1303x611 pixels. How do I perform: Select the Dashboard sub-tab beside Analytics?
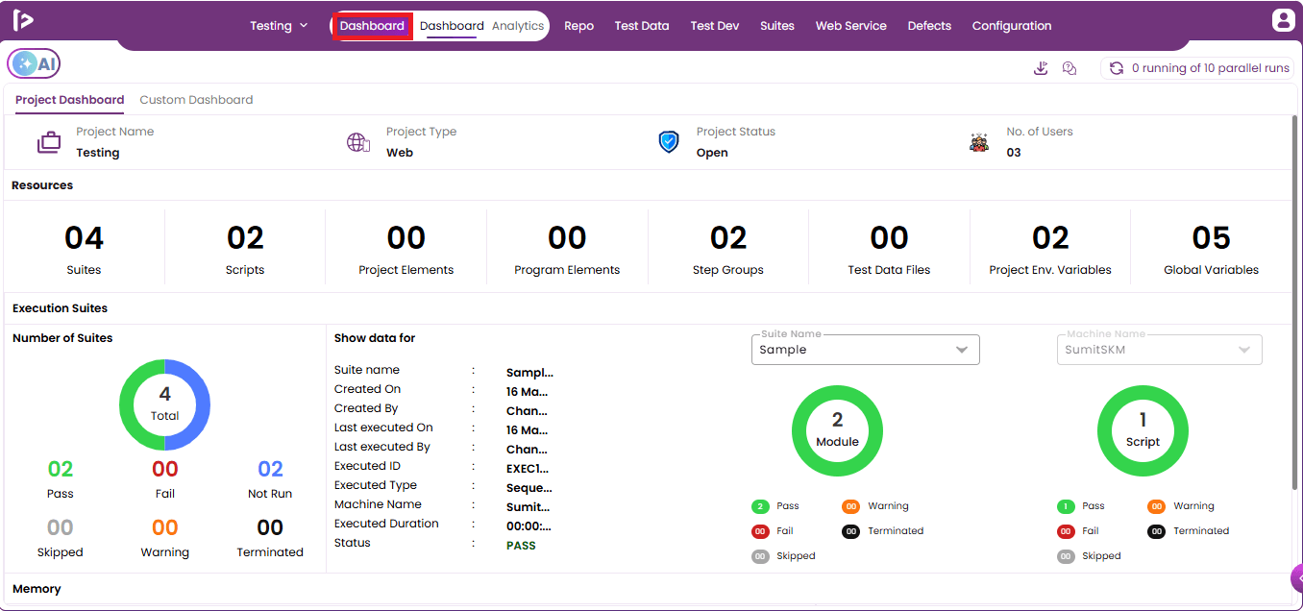(x=452, y=27)
